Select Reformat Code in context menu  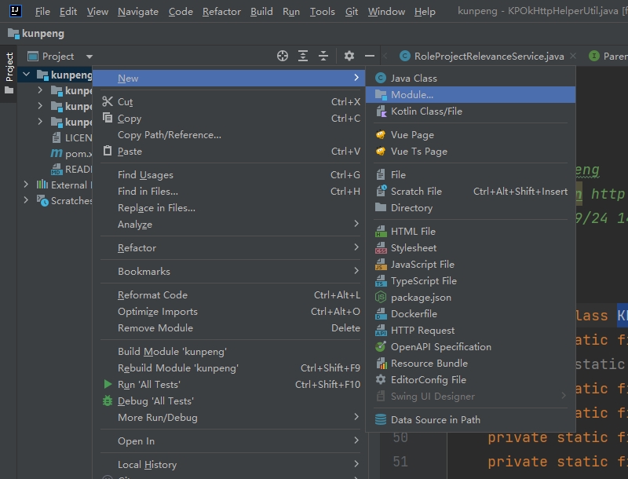click(153, 295)
